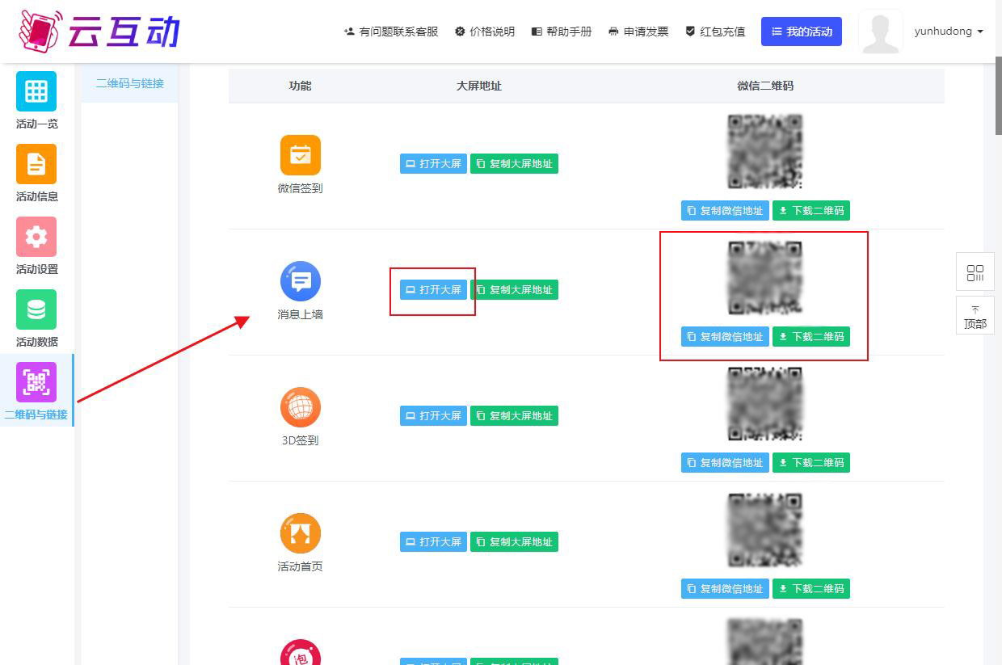Screen dimensions: 1002x665
Task: Download QR code for 3D签到
Action: click(811, 463)
